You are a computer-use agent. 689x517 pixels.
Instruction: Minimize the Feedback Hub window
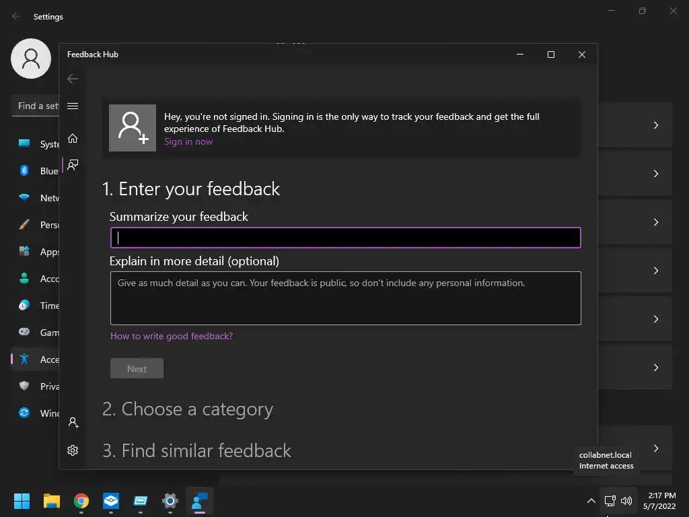pos(520,54)
